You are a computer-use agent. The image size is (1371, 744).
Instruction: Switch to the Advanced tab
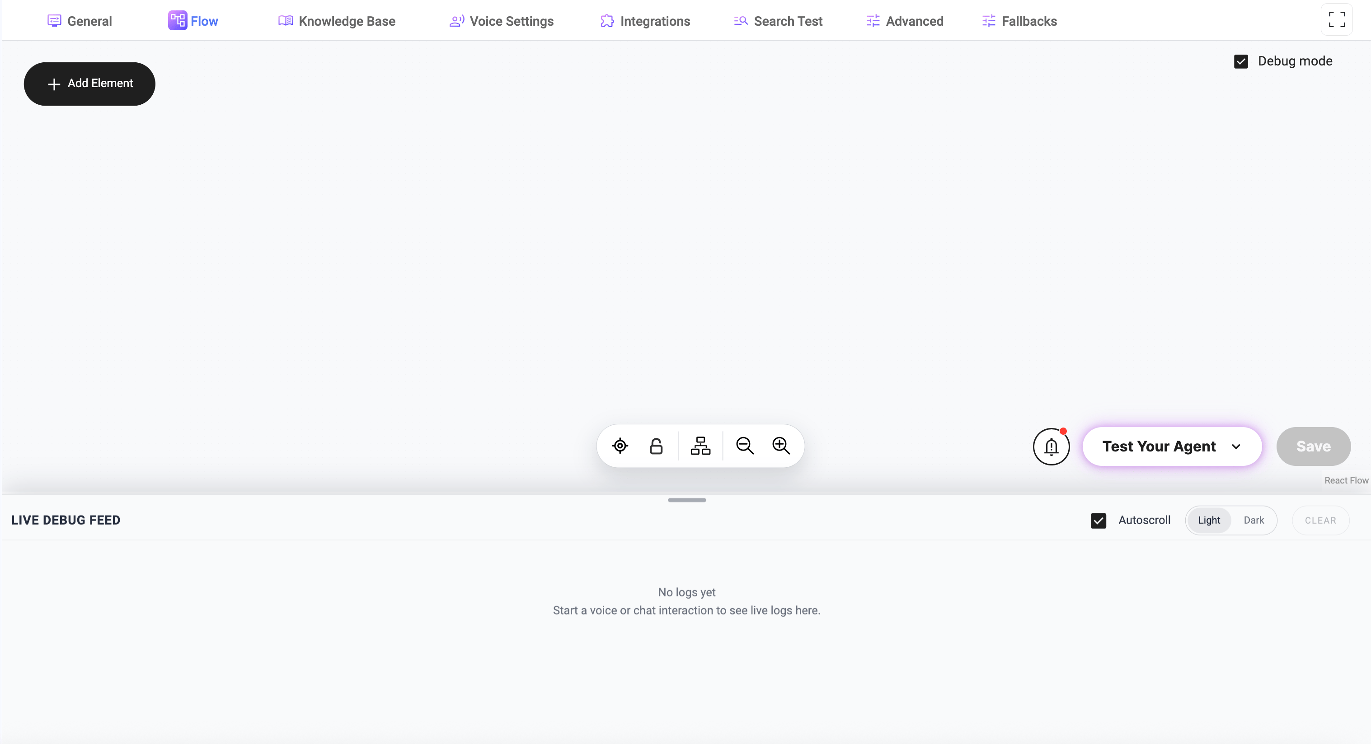(905, 21)
